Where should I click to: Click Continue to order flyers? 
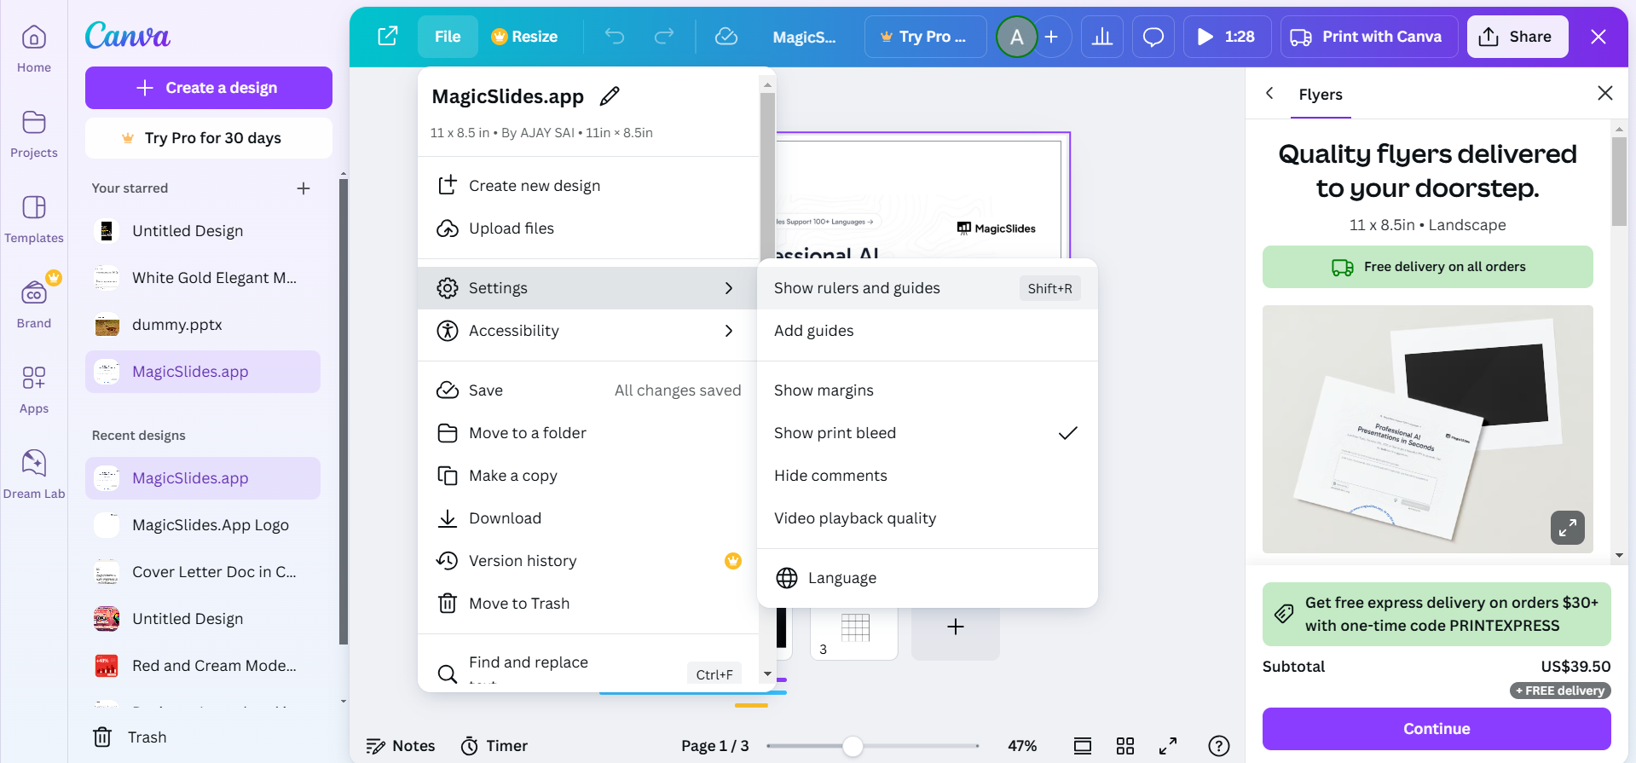tap(1437, 729)
